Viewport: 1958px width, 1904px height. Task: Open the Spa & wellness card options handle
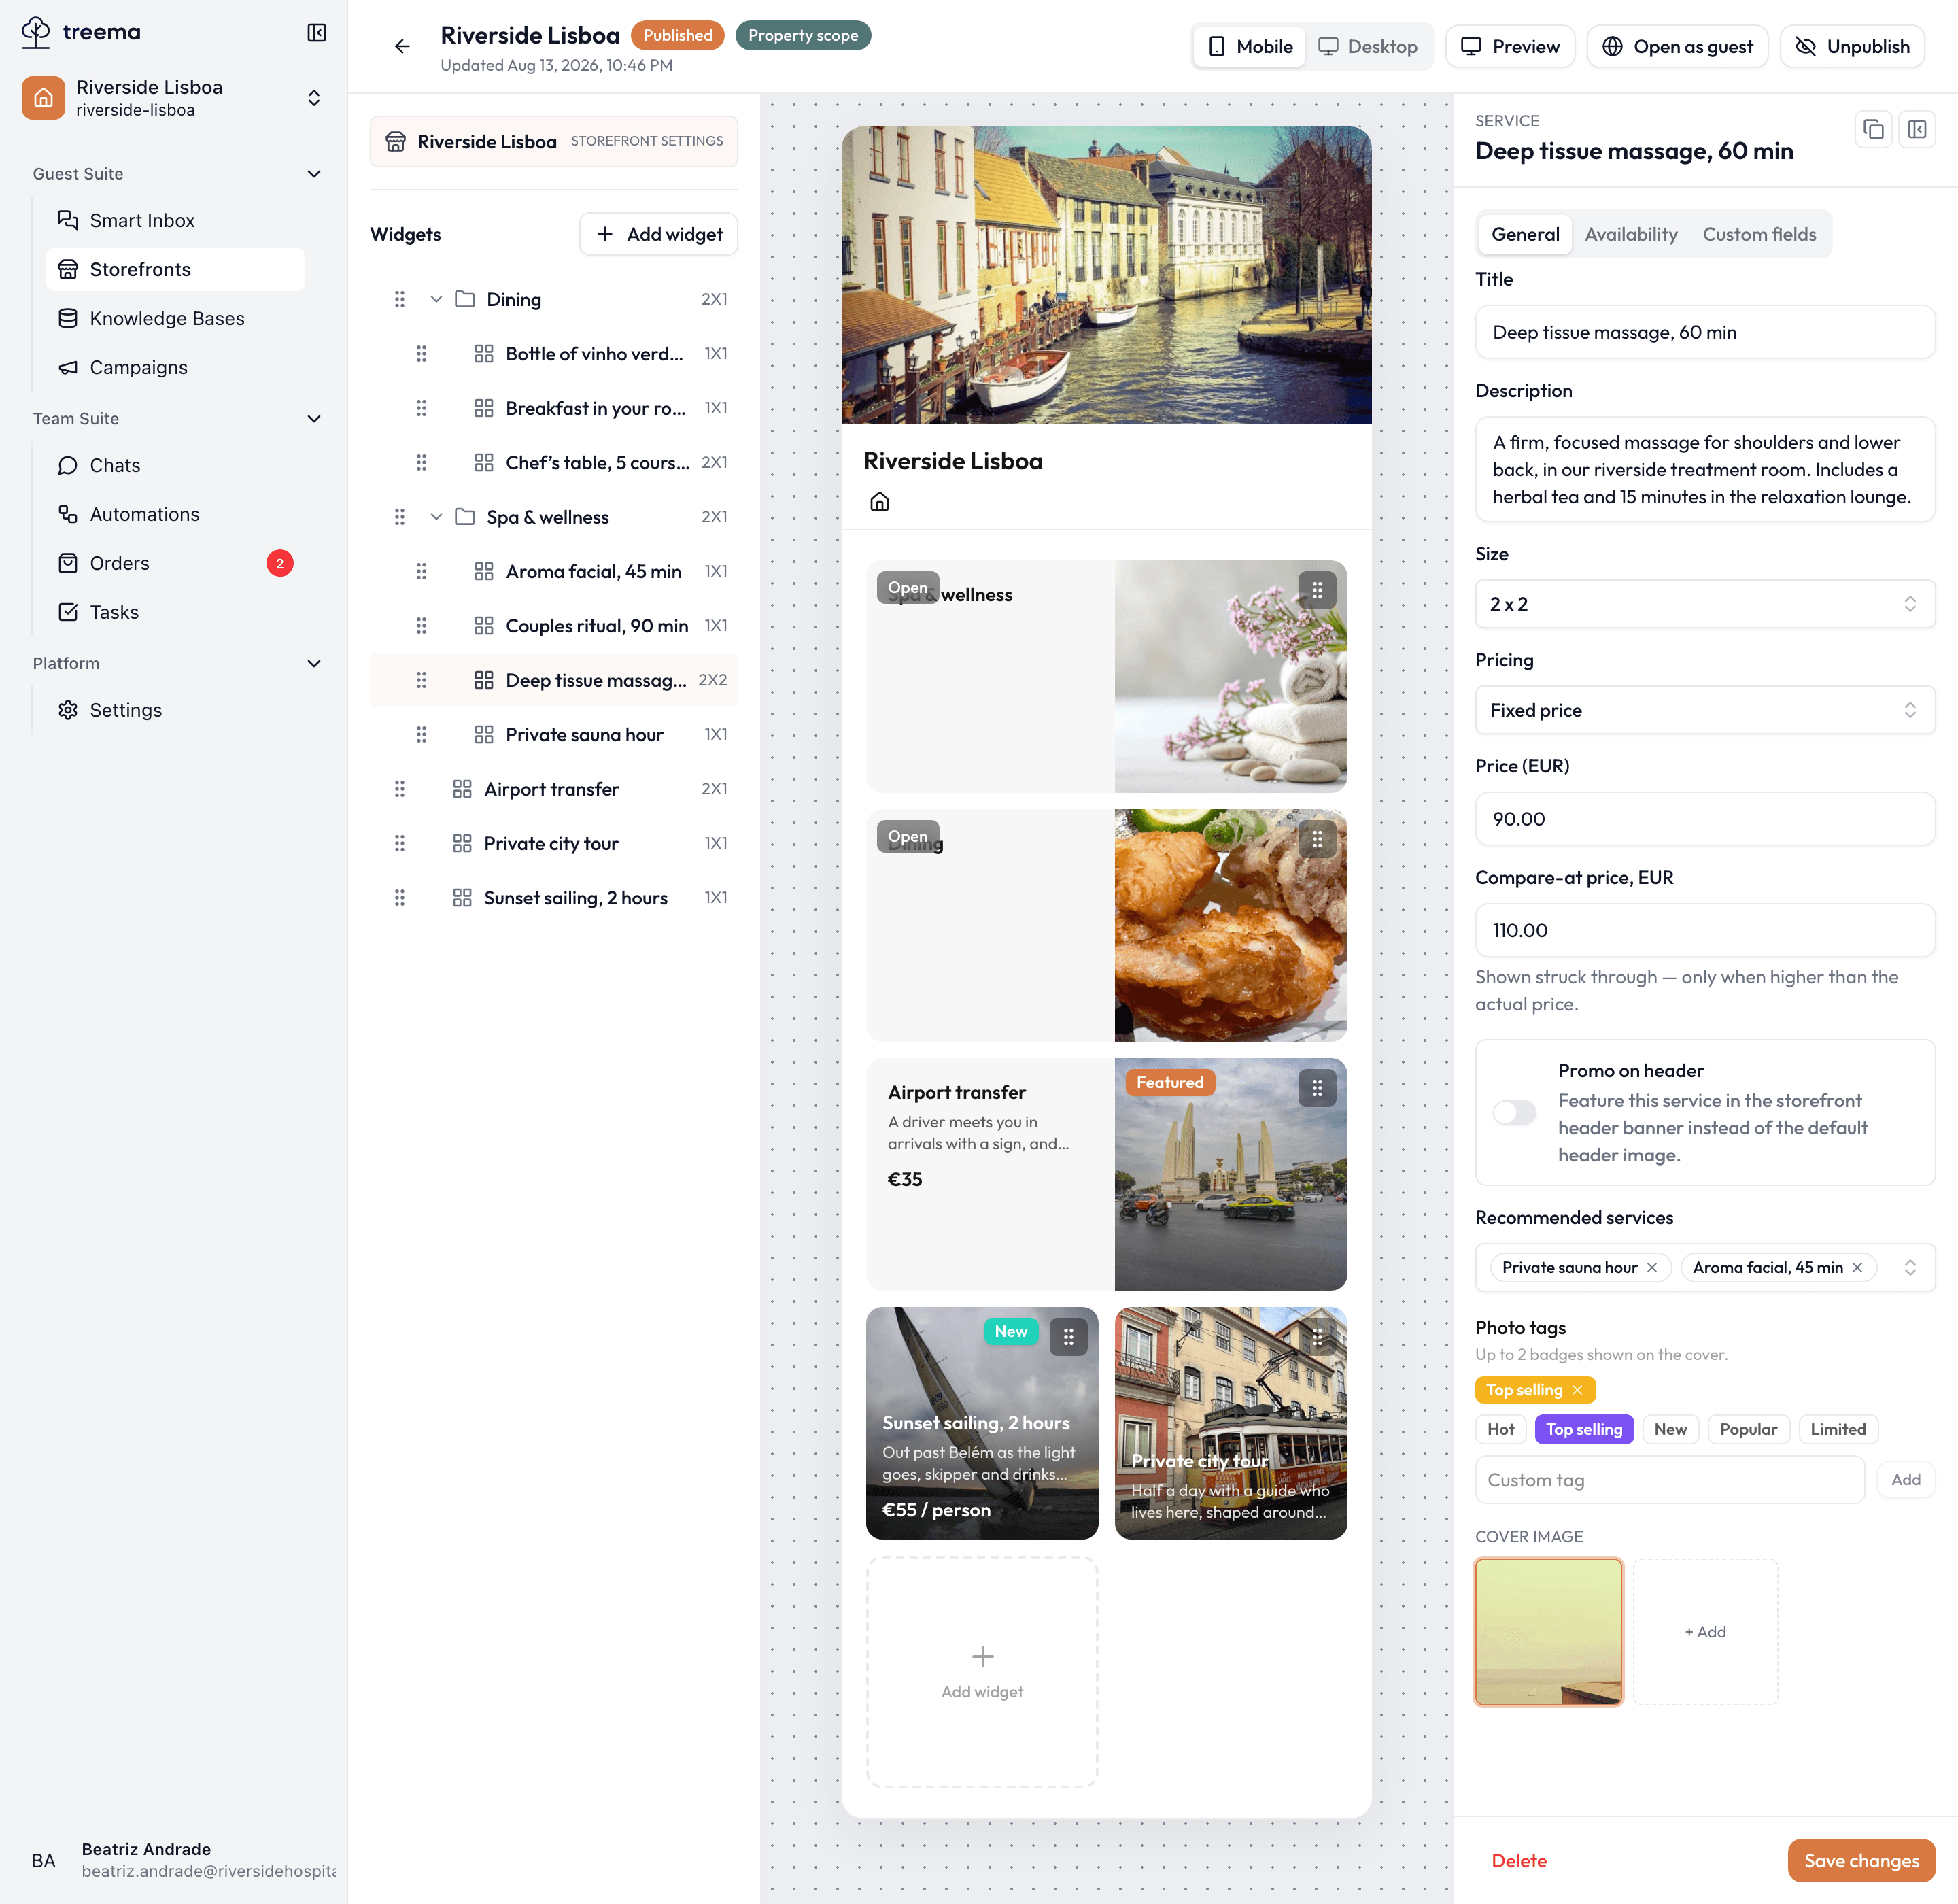pyautogui.click(x=1317, y=590)
